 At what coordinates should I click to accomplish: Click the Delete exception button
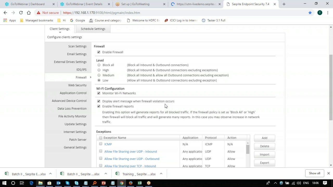coord(264,146)
